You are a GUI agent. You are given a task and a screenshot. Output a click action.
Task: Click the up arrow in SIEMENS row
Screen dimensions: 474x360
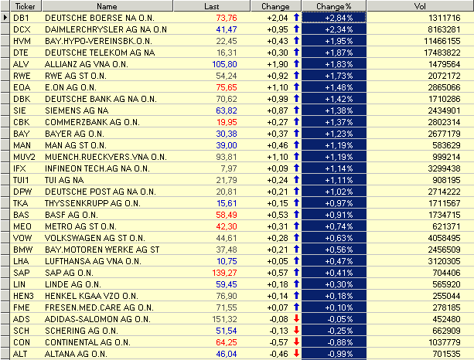pyautogui.click(x=296, y=110)
